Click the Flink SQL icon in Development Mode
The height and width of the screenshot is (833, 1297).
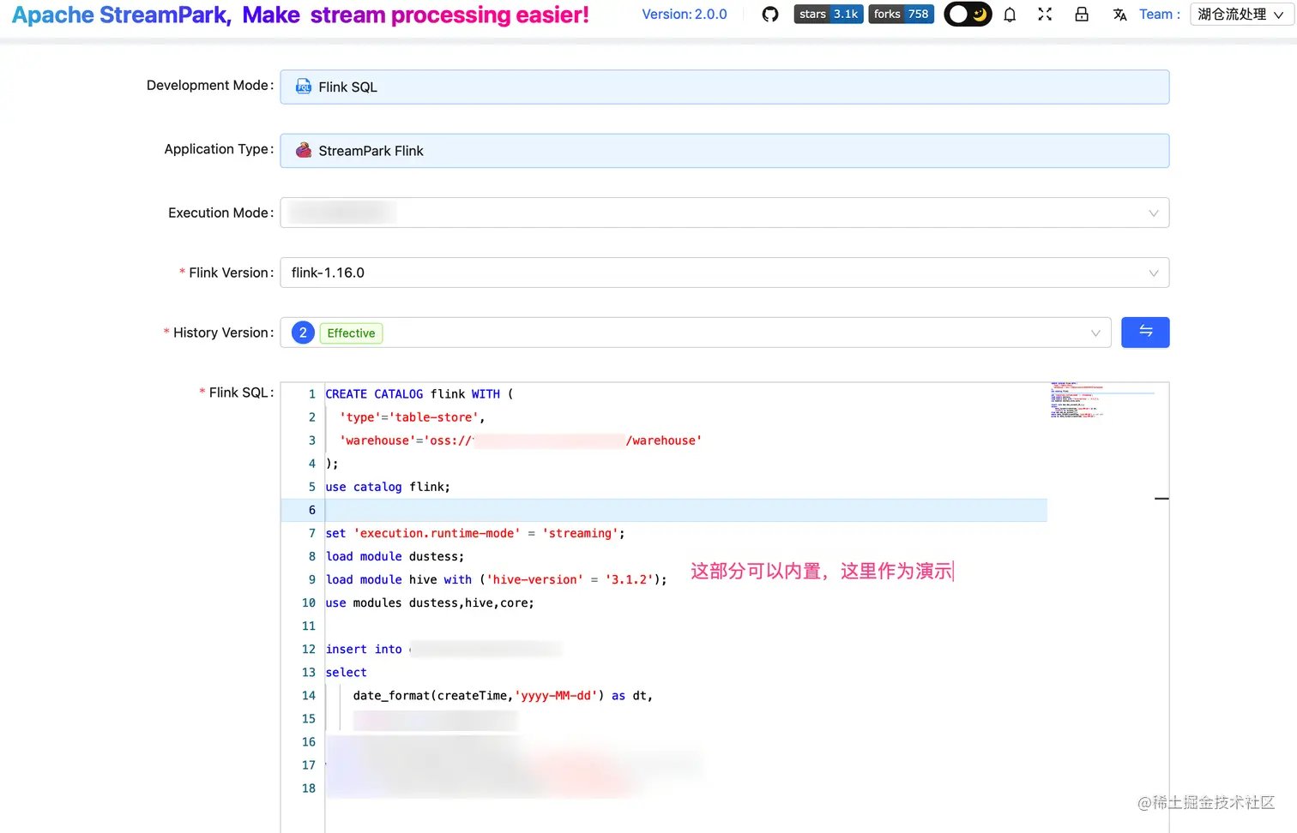pyautogui.click(x=304, y=87)
